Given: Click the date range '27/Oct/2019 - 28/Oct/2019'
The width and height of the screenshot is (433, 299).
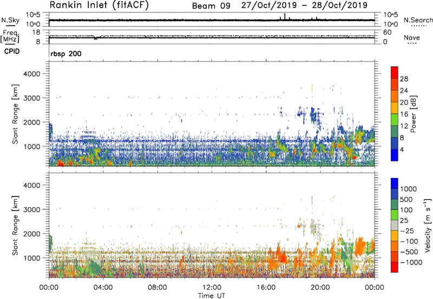Looking at the screenshot, I should pyautogui.click(x=304, y=5).
